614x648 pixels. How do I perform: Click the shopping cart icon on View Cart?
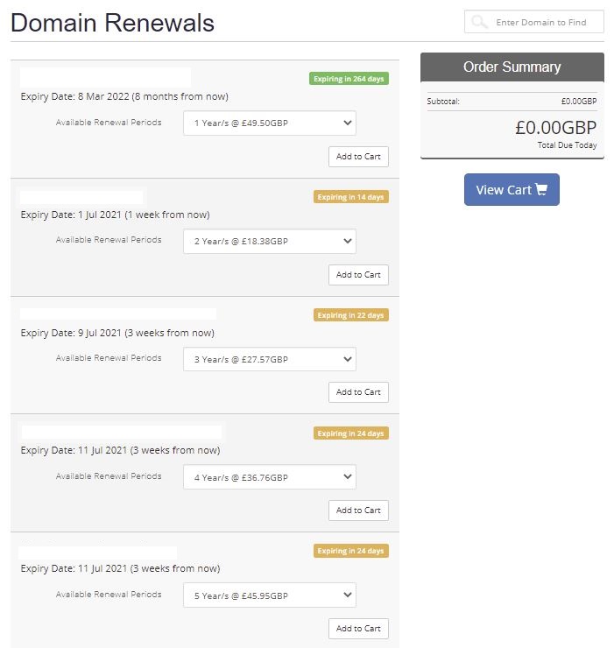point(541,189)
